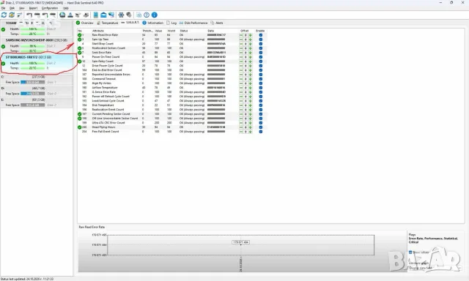
Task: Select the C: partition entry
Action: tap(36, 80)
